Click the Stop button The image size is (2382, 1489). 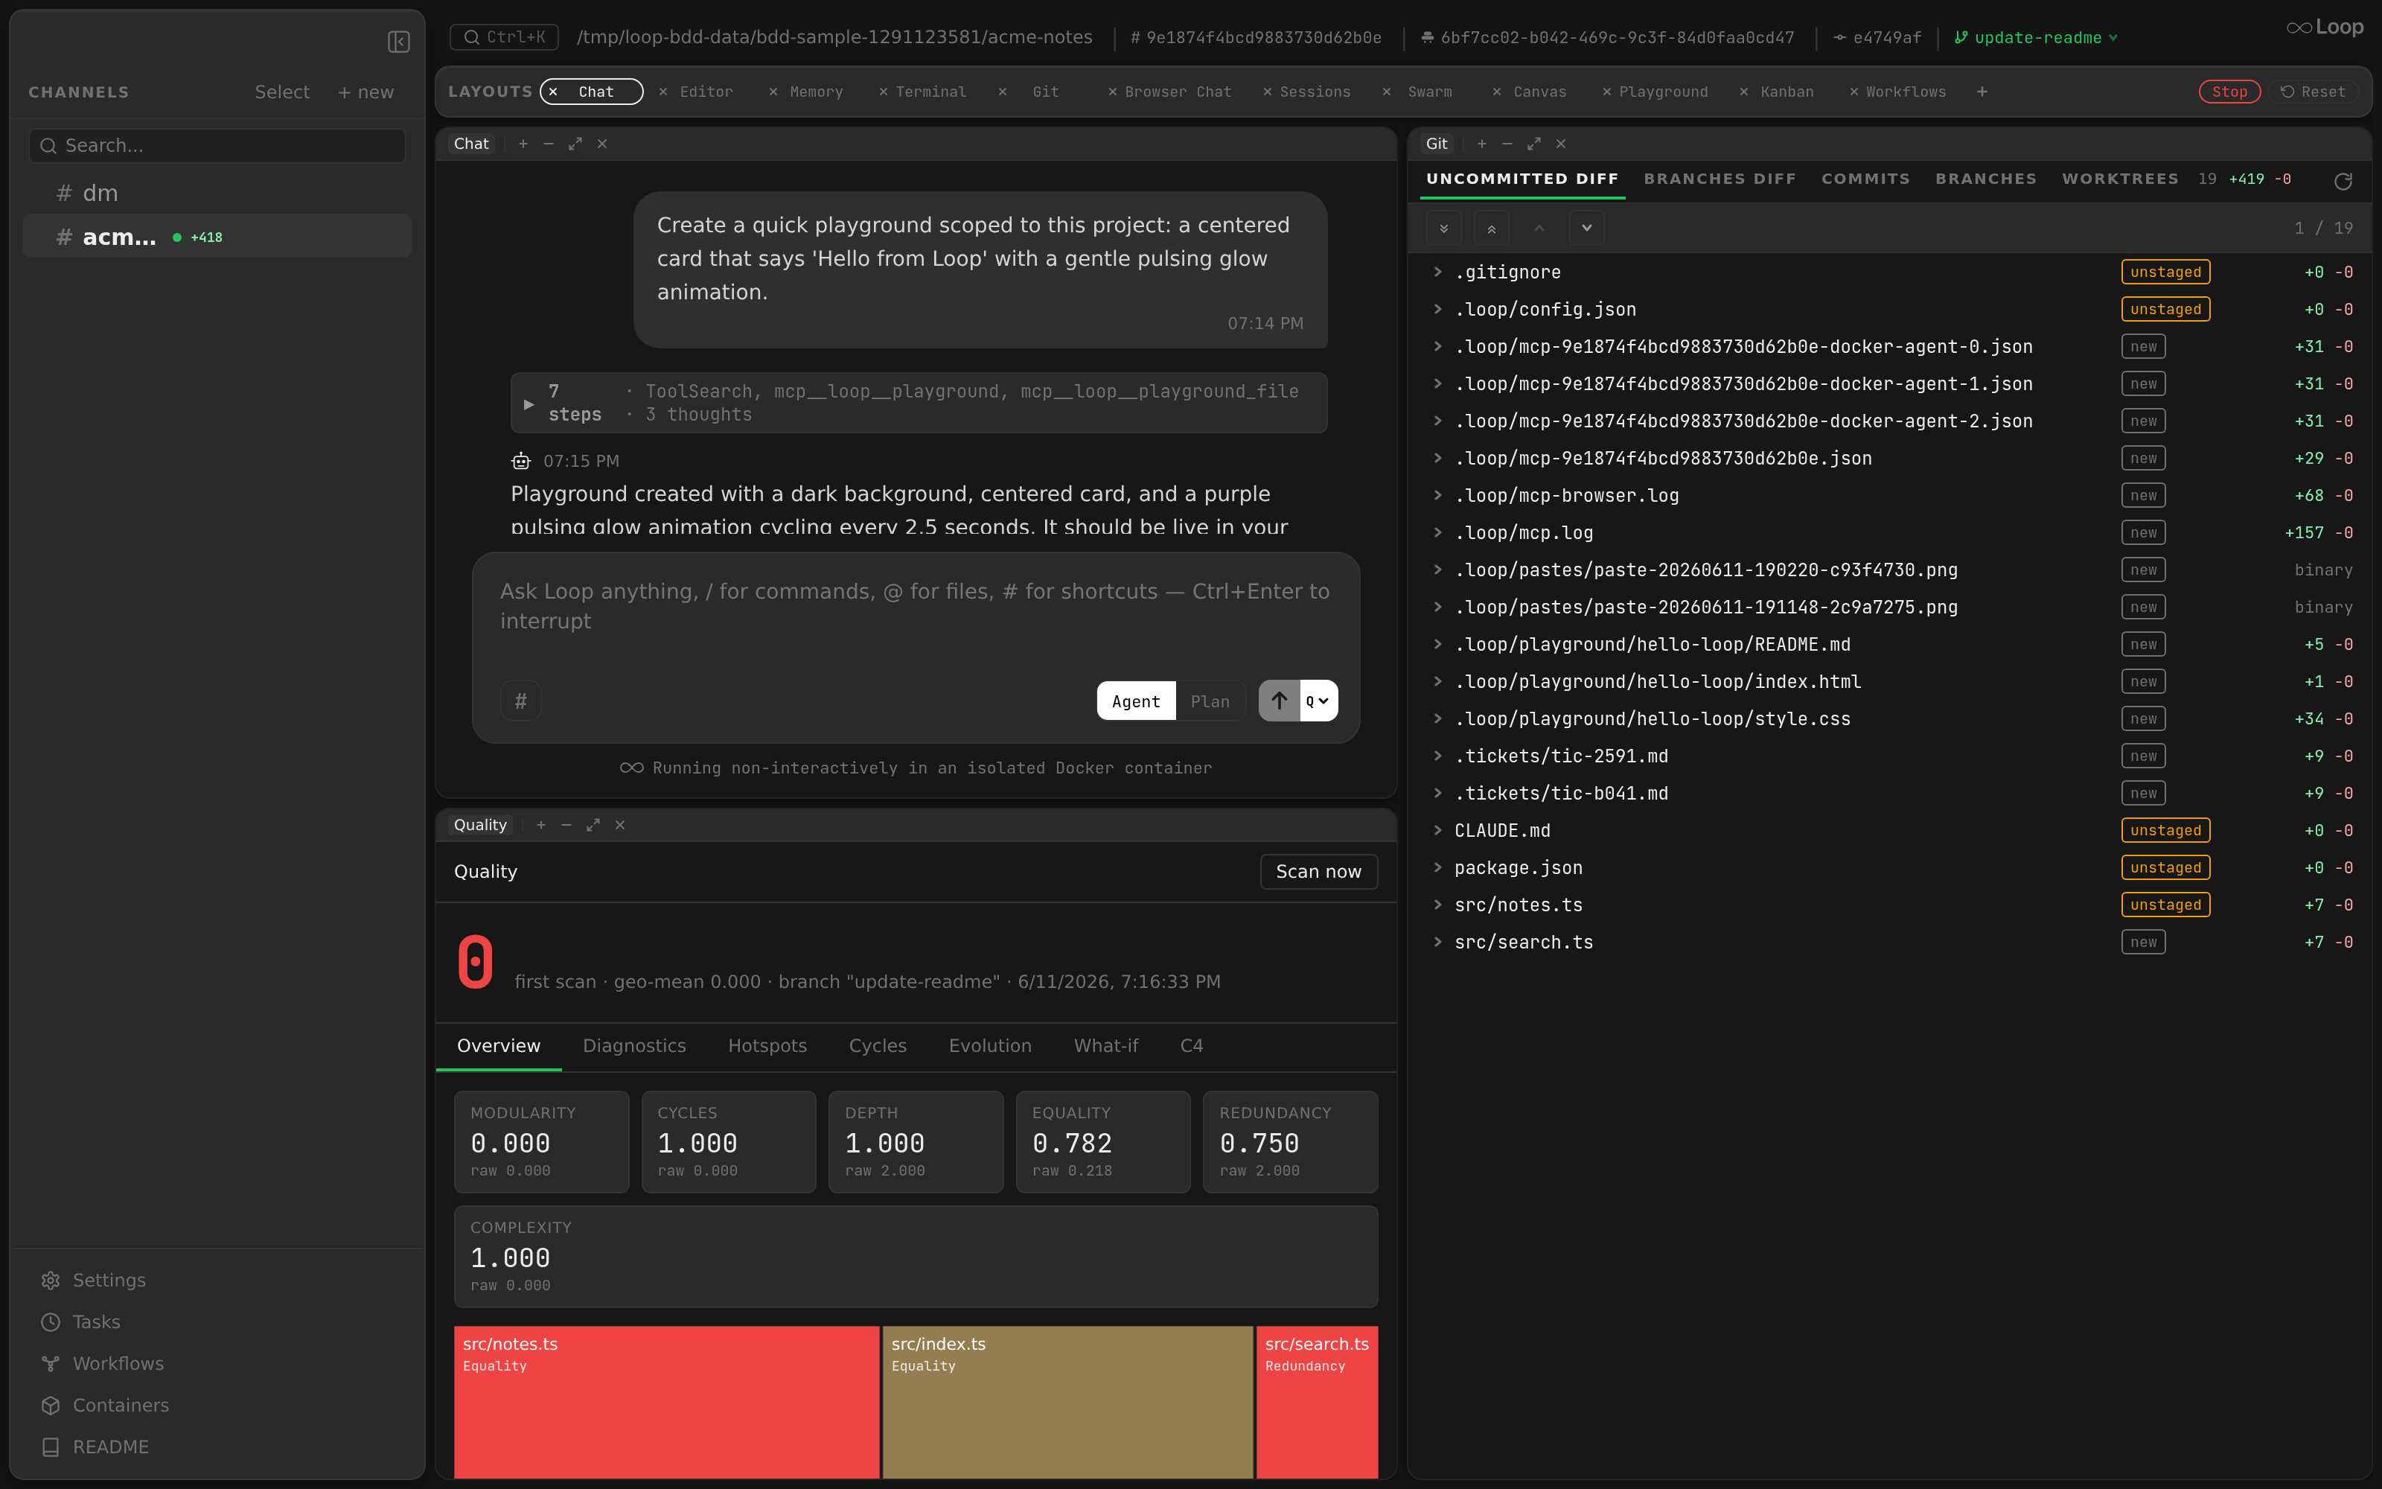[2229, 92]
